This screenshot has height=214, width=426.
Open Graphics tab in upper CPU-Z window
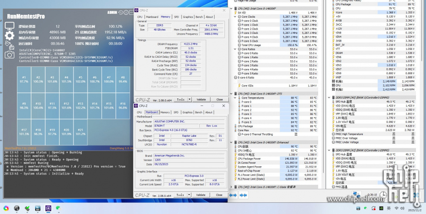click(x=188, y=17)
